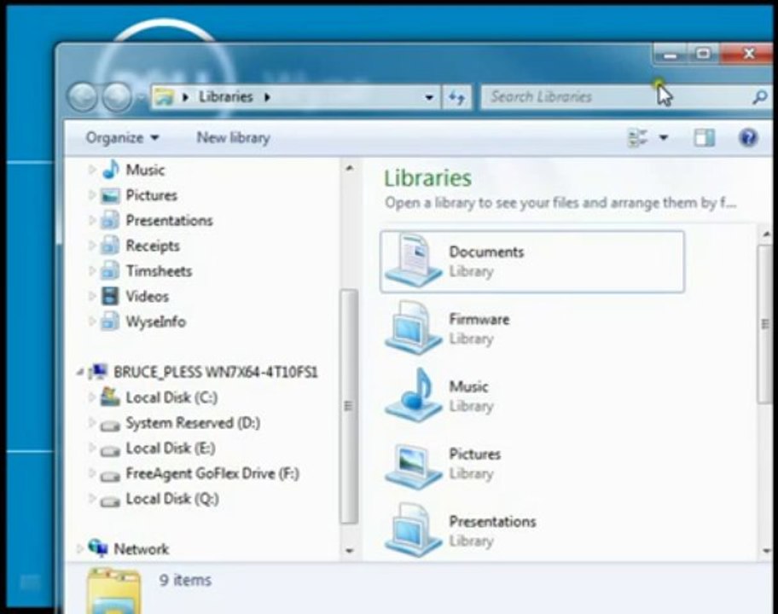
Task: Open address bar history dropdown arrow
Action: [x=429, y=97]
